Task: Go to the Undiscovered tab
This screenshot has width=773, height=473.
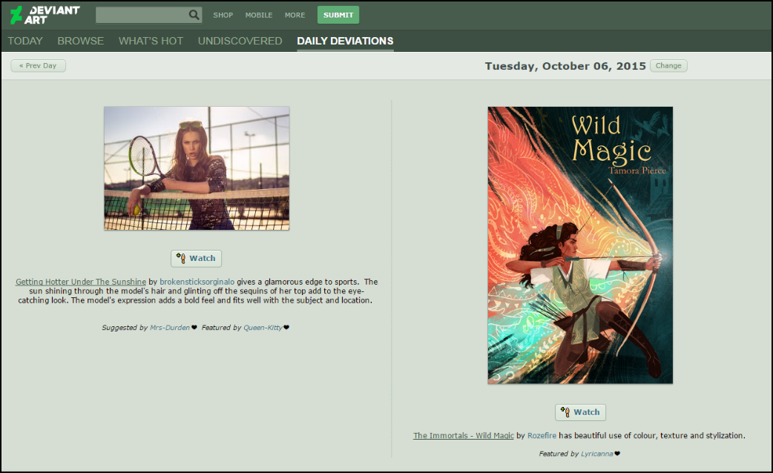Action: pyautogui.click(x=240, y=41)
